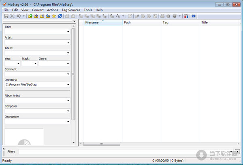Viewport: 243px width, 165px height.
Task: Expand the Track field dropdown
Action: [x=35, y=63]
